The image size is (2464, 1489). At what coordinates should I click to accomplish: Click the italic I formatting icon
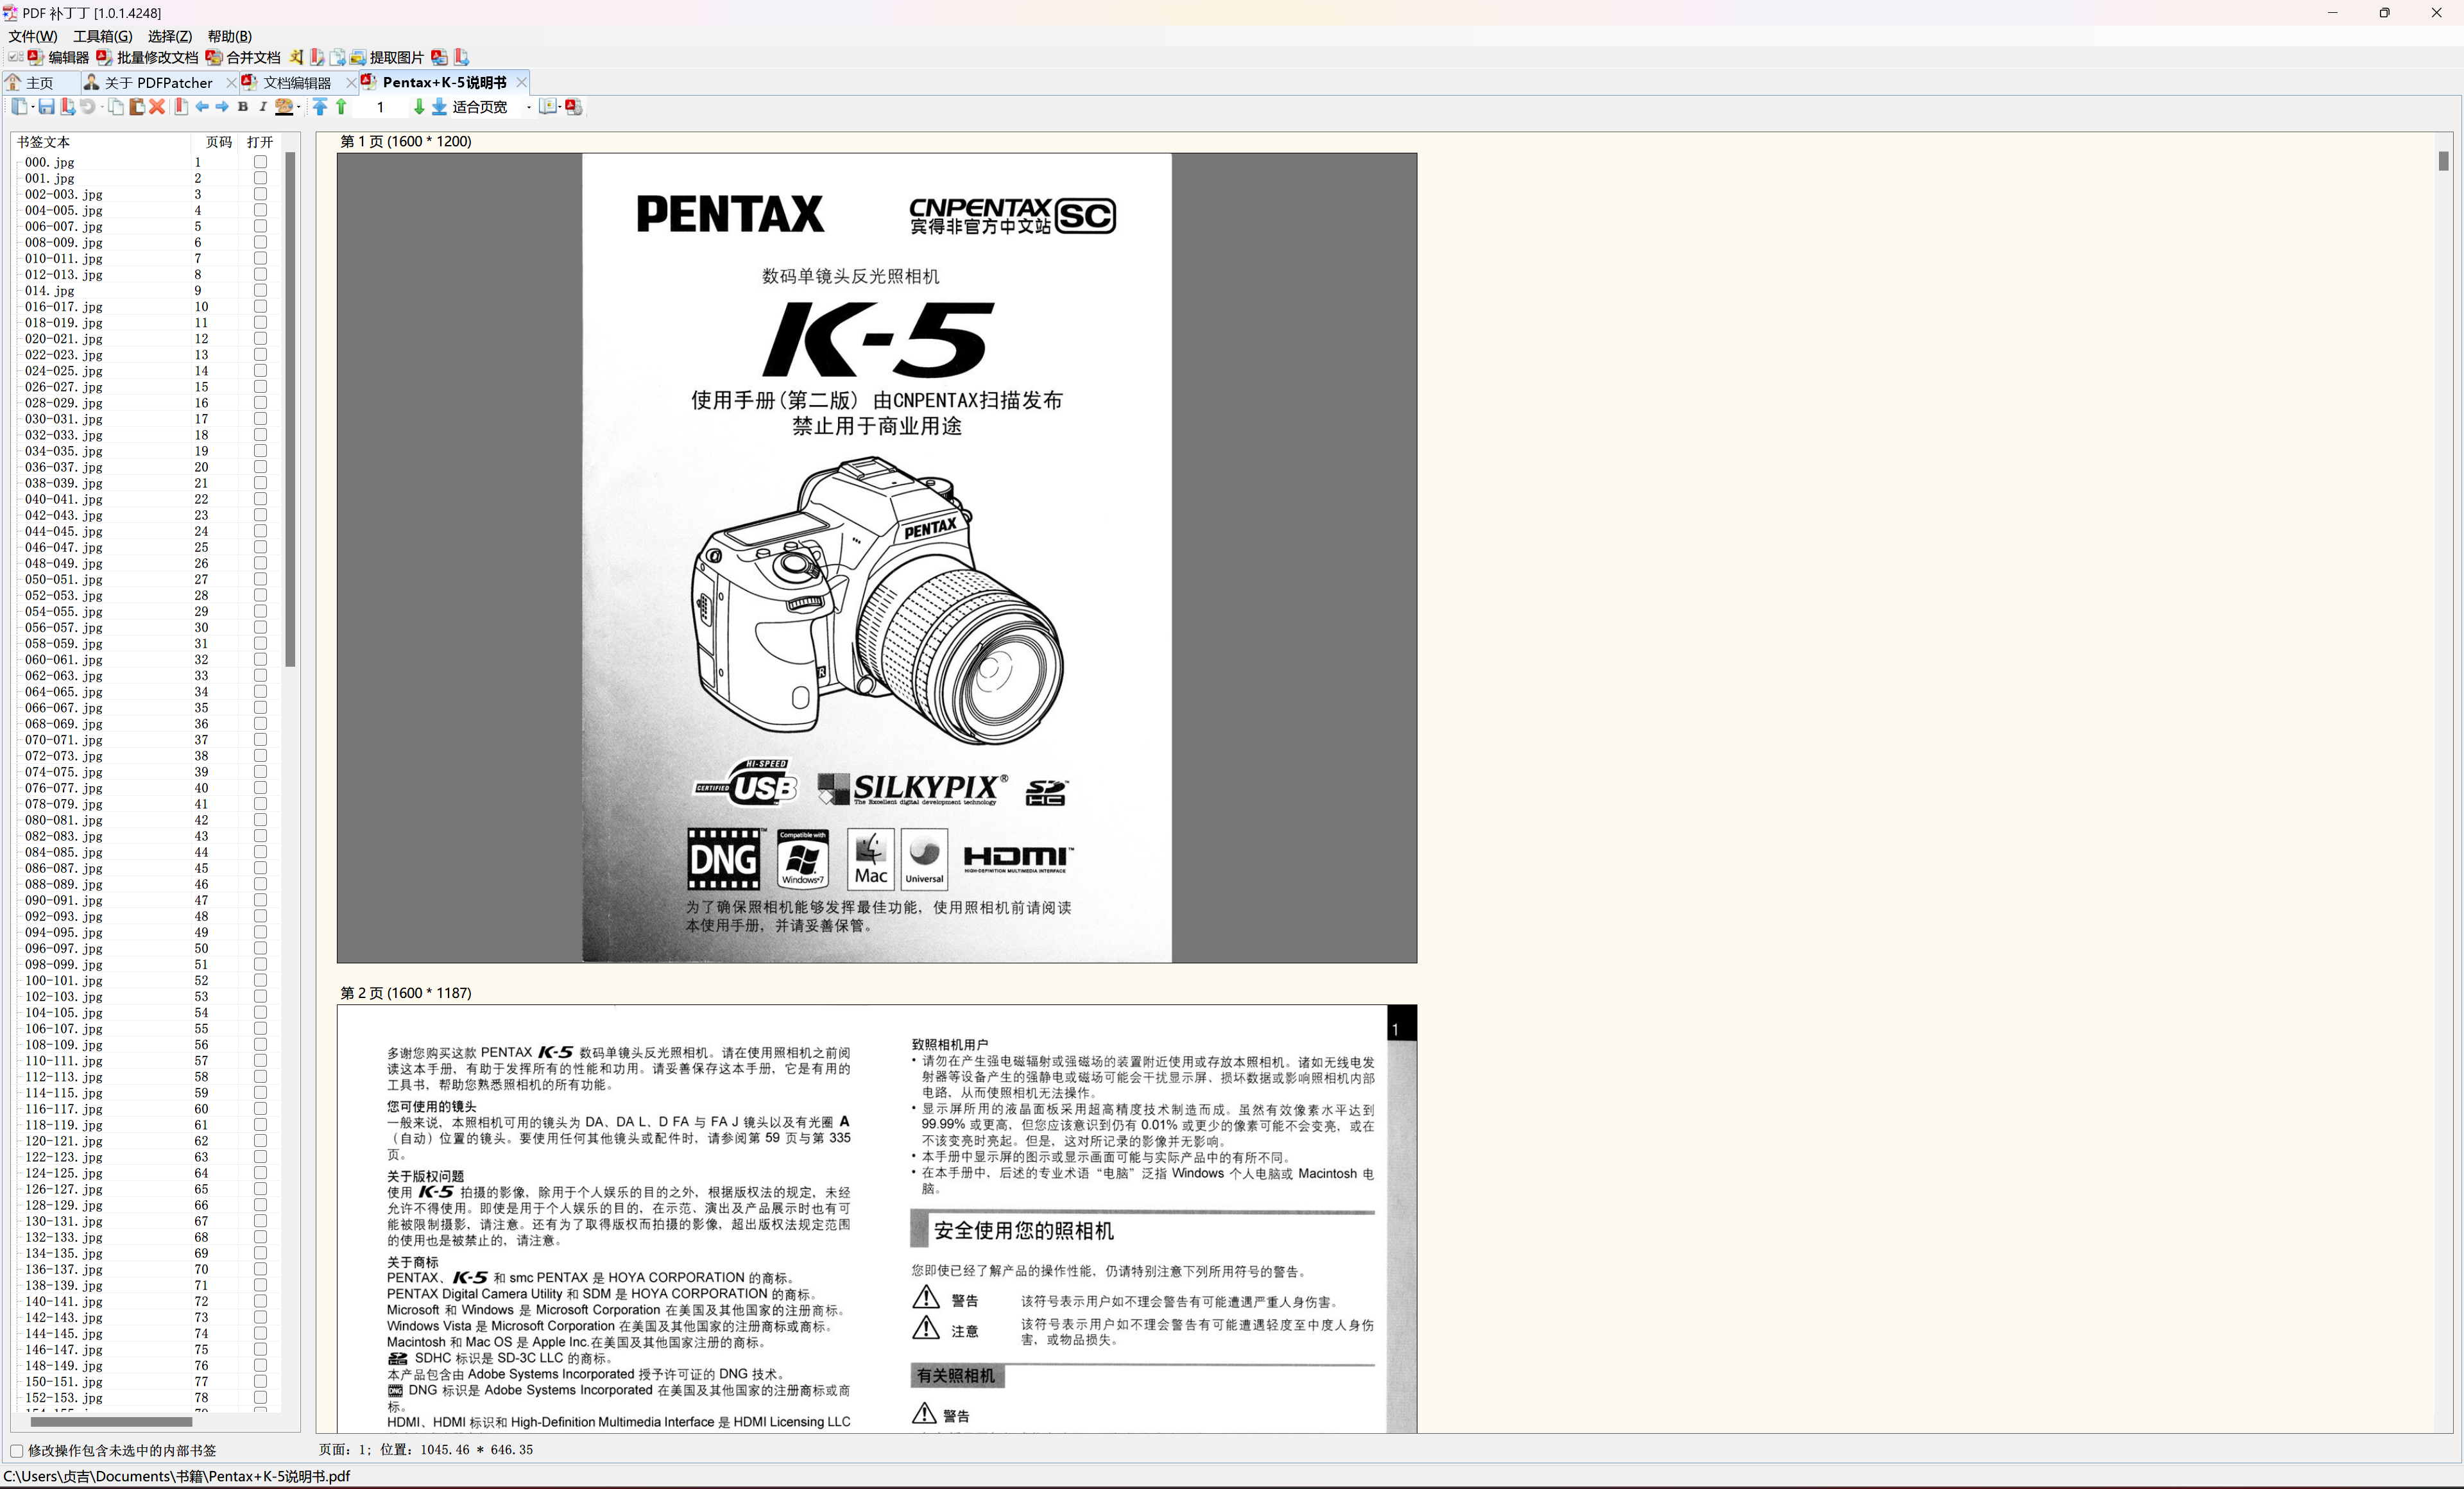pyautogui.click(x=262, y=107)
